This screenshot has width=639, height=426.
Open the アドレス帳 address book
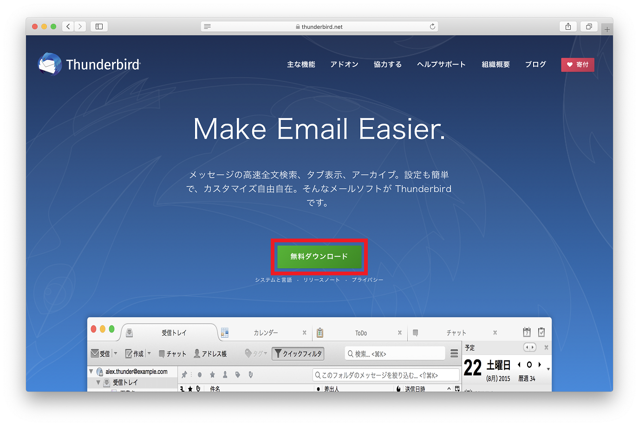[x=210, y=354]
